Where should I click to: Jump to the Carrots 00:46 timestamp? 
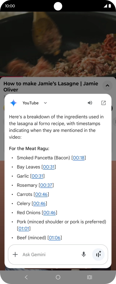[41, 194]
